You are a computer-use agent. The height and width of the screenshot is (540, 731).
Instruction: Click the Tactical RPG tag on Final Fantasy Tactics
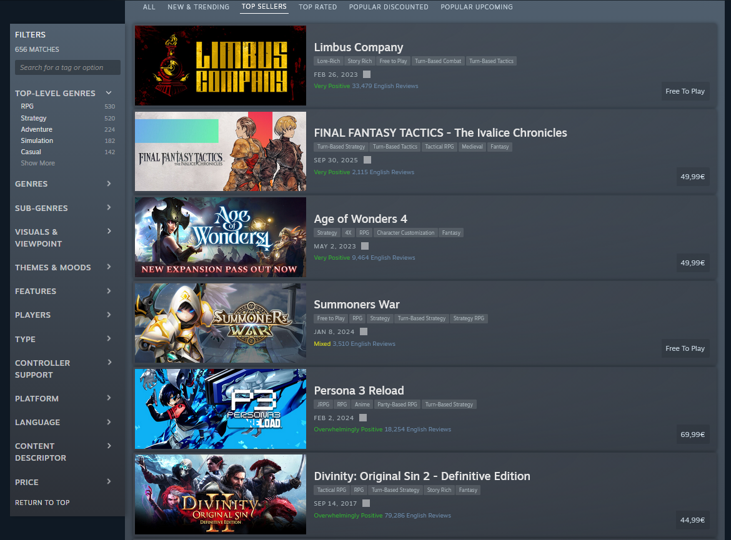(439, 147)
